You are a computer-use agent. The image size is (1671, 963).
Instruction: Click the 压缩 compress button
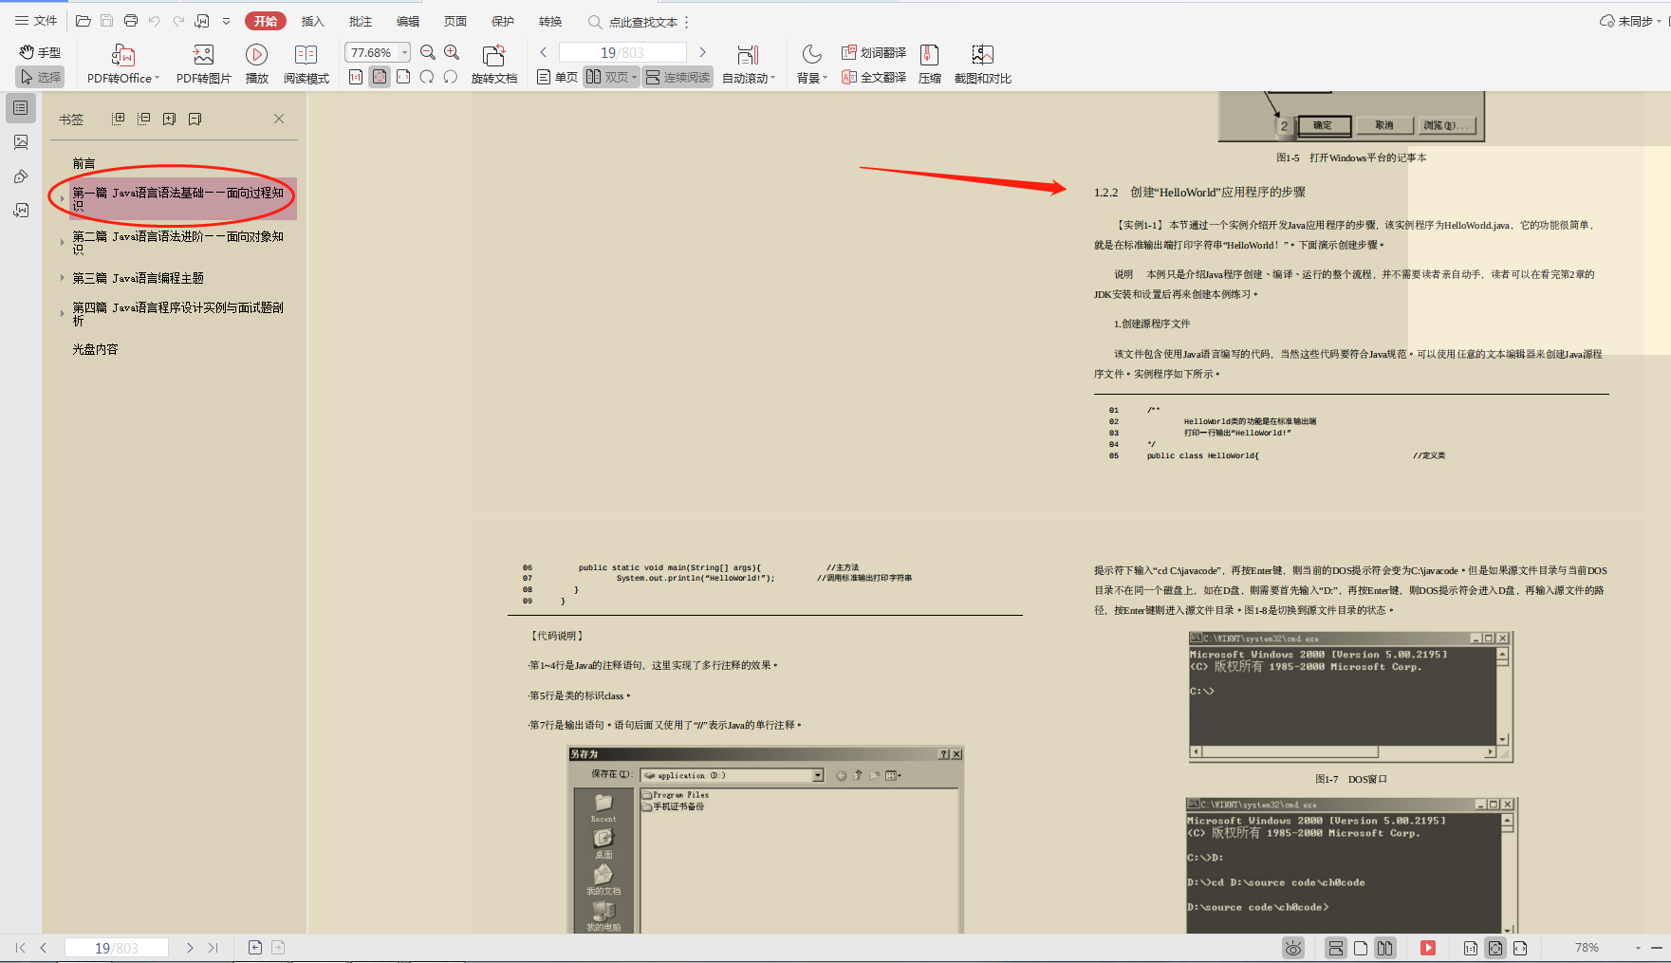(x=930, y=64)
